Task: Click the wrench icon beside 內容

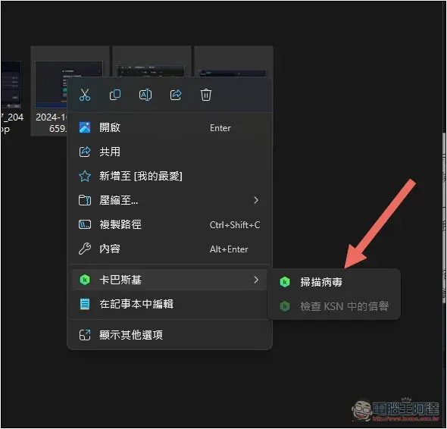Action: (85, 249)
